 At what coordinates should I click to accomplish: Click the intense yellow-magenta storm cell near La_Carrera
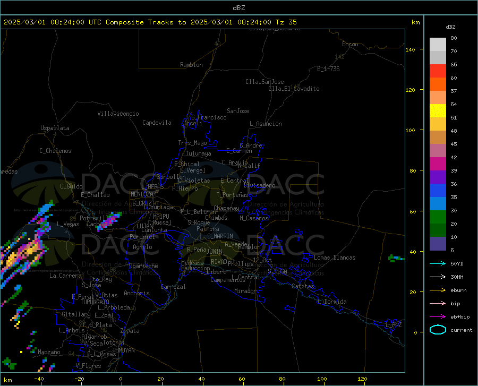click(x=23, y=254)
